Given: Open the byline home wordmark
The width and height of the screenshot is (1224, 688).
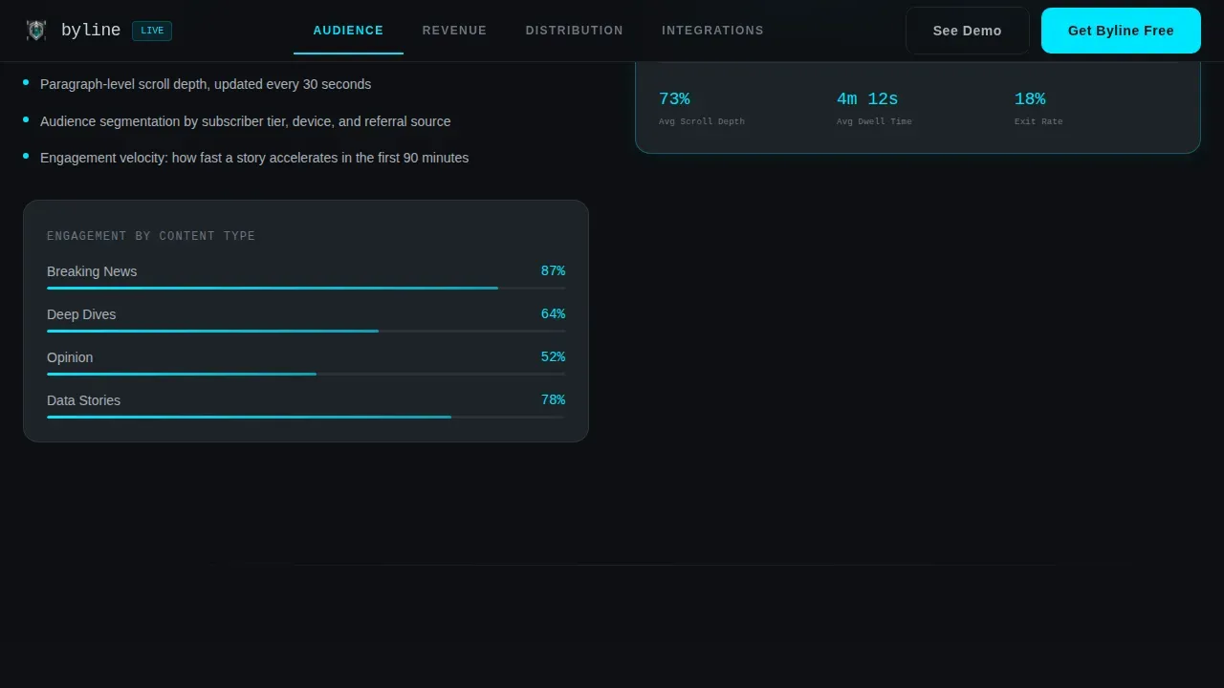Looking at the screenshot, I should [x=91, y=31].
